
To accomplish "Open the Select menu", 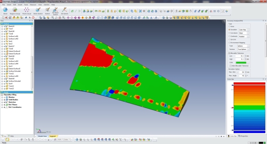I will (9, 5).
